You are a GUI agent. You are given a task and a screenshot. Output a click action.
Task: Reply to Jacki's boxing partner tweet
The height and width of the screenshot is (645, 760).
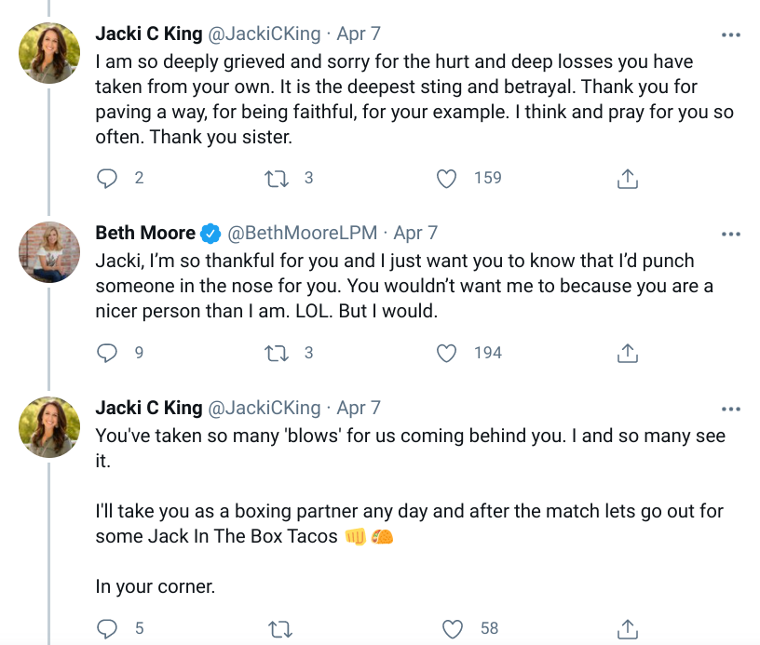pyautogui.click(x=109, y=629)
